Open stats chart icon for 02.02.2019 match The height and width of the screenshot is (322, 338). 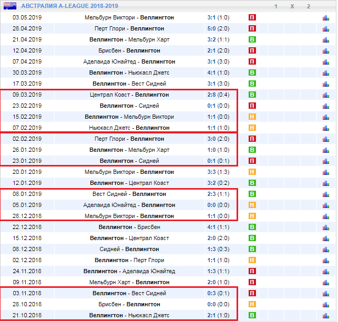pyautogui.click(x=326, y=139)
